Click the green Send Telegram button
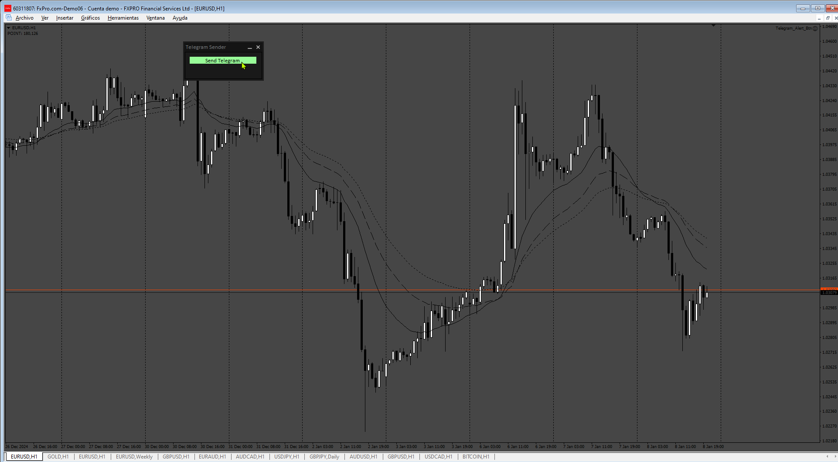The image size is (838, 462). 223,61
